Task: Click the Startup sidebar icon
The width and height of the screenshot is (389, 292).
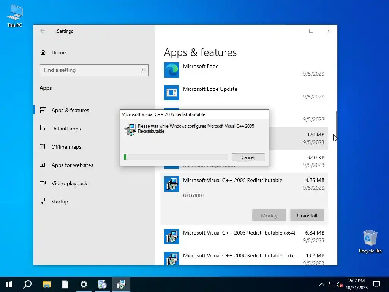Action: 43,201
